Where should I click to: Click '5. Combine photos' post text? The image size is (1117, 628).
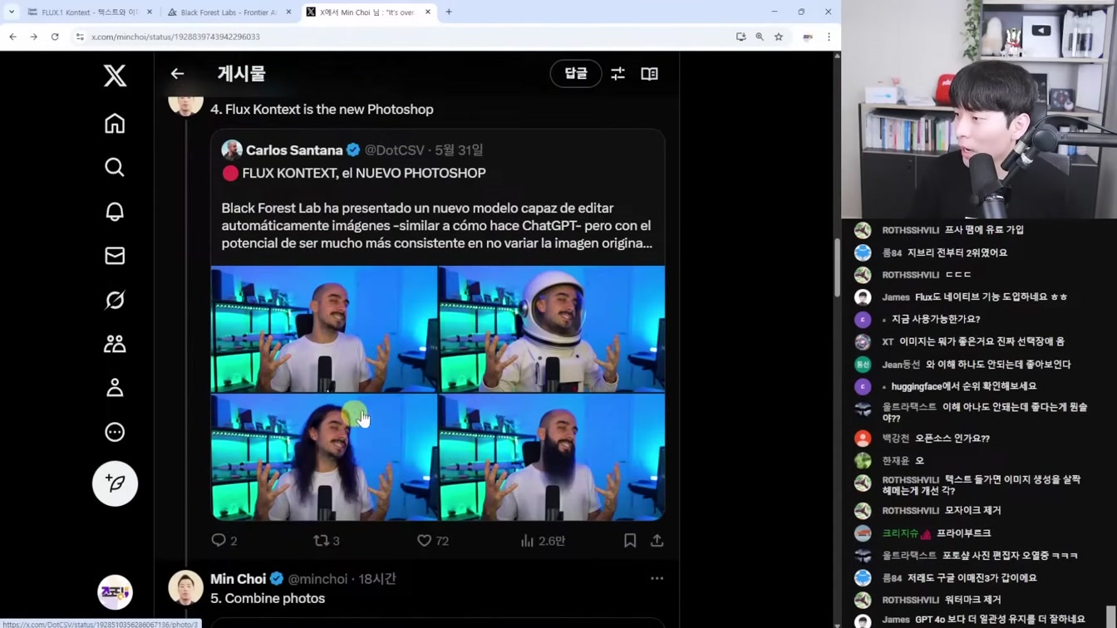pyautogui.click(x=268, y=598)
